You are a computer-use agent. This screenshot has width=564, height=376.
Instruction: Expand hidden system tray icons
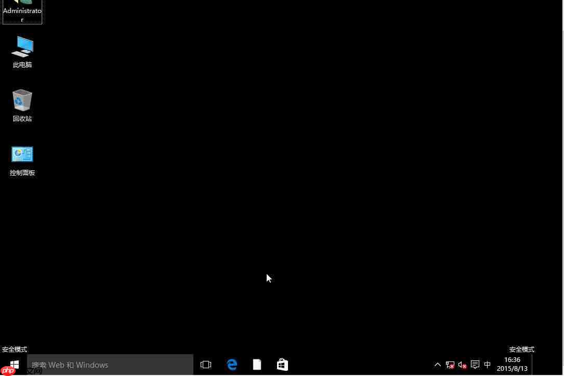(x=438, y=365)
